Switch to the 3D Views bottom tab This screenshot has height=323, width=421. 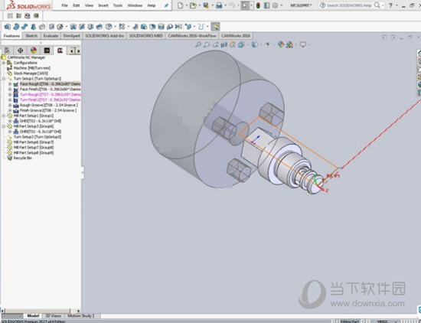53,316
